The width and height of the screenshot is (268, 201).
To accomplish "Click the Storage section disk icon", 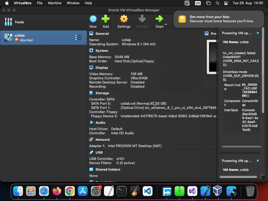I will (x=91, y=93).
